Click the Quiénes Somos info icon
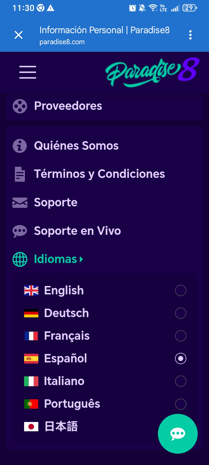This screenshot has height=465, width=209. tap(20, 146)
